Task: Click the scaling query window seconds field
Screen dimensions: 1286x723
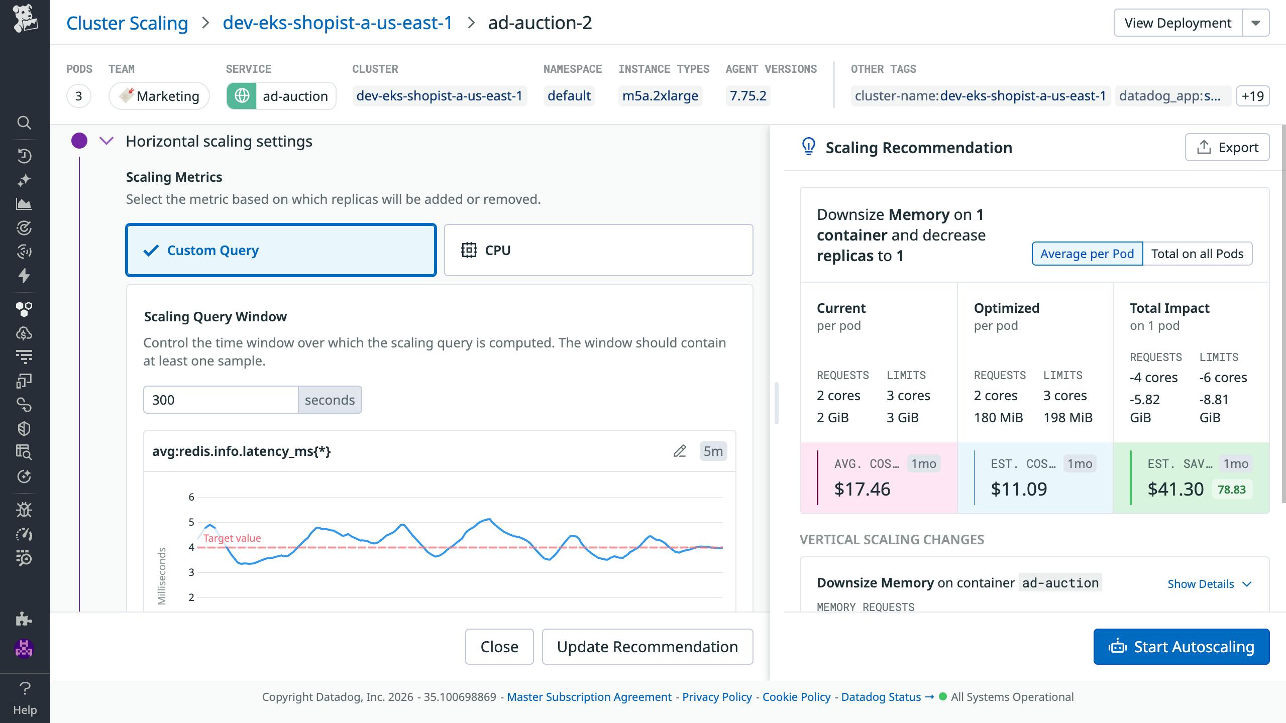Action: coord(221,400)
